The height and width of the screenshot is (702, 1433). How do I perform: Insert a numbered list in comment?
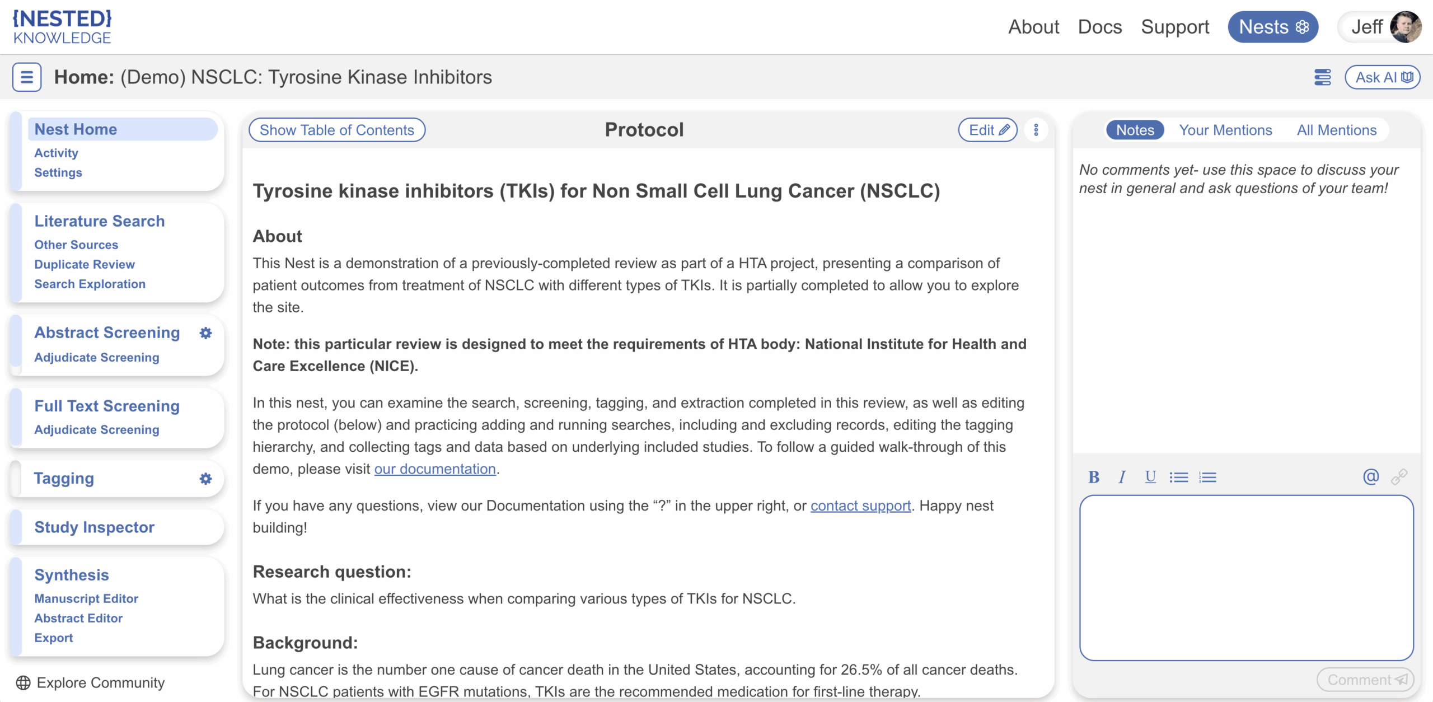[x=1207, y=477]
